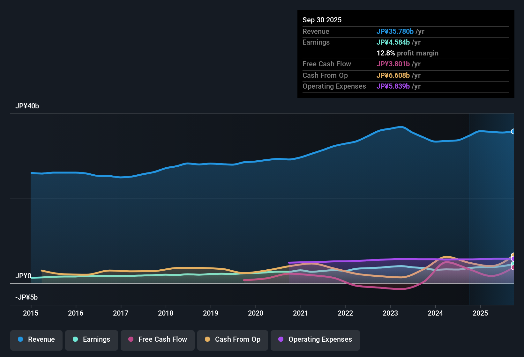Image resolution: width=524 pixels, height=357 pixels.
Task: Select the 2023 year label on the axis
Action: pyautogui.click(x=391, y=313)
